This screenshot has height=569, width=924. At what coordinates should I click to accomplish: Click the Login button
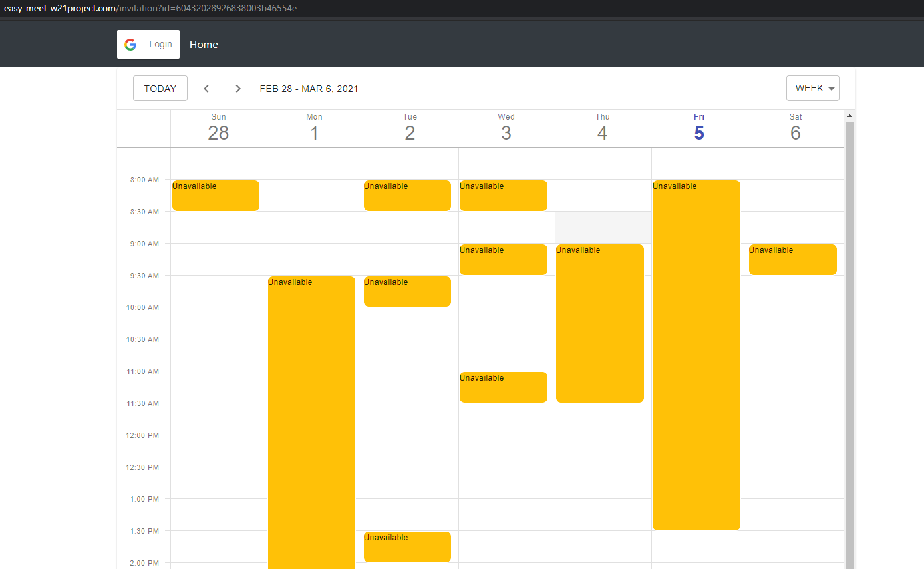point(148,44)
